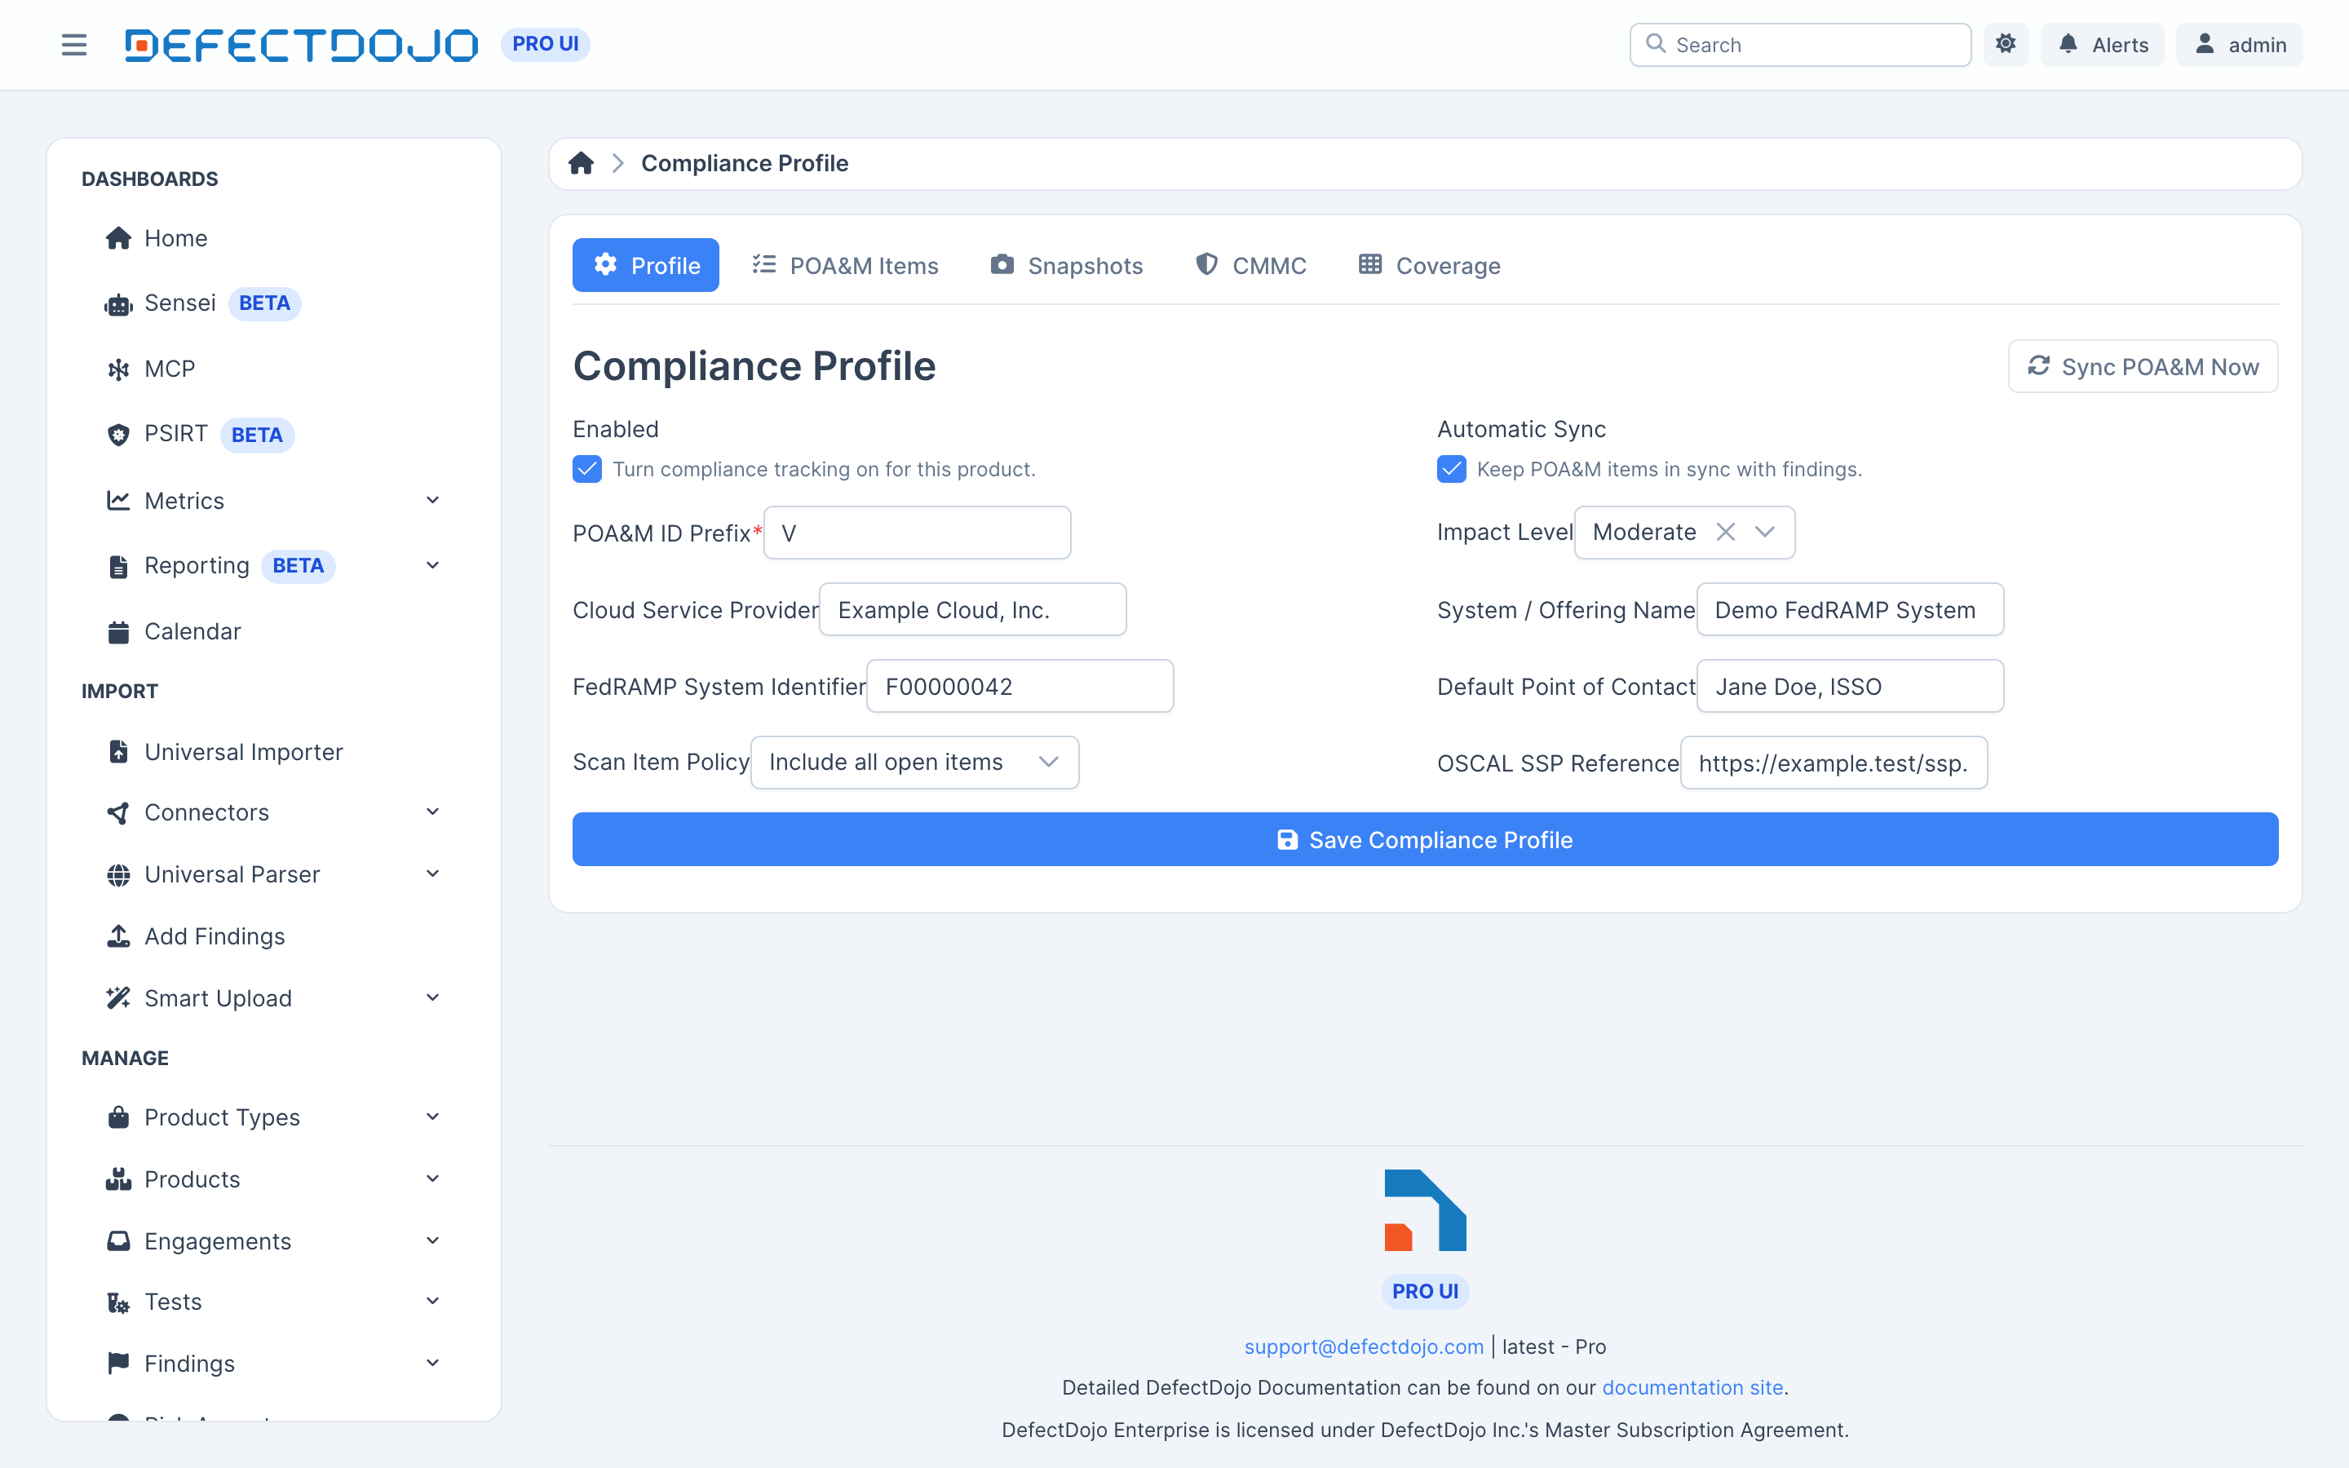Click the Search field
This screenshot has height=1468, width=2349.
point(1799,45)
